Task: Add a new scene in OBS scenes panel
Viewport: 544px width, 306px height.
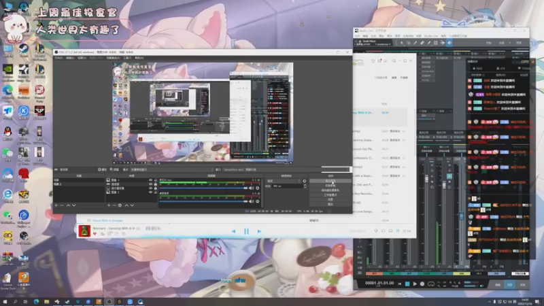Action: (56, 205)
